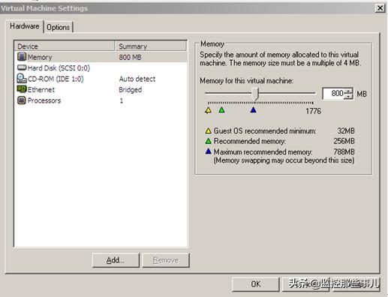Increase memory with the spinner up arrow
388x297 pixels.
pos(348,91)
